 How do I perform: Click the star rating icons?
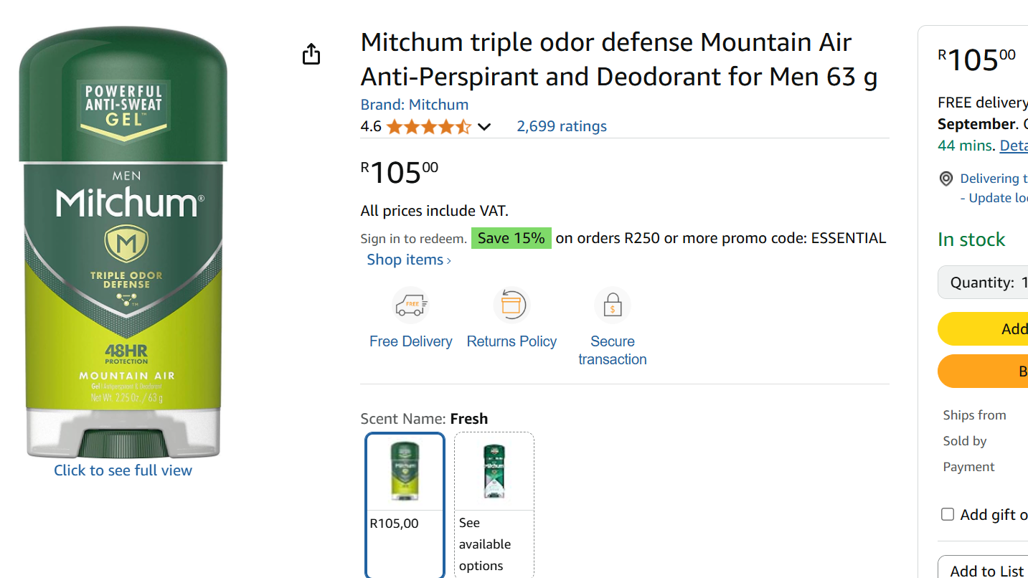(x=428, y=127)
